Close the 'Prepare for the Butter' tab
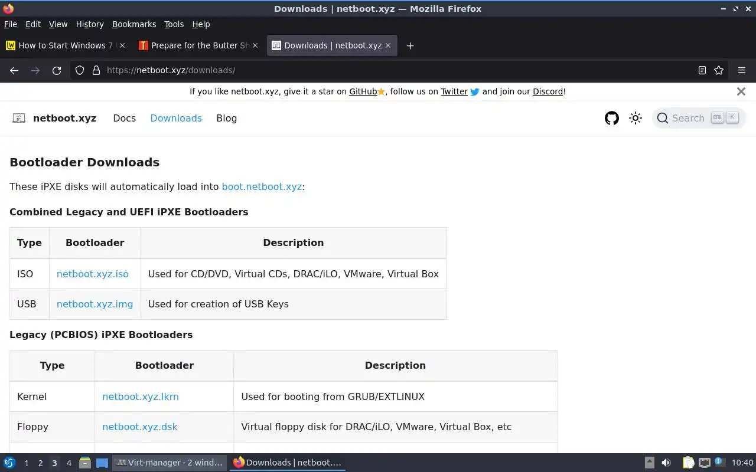This screenshot has height=472, width=756. [255, 45]
